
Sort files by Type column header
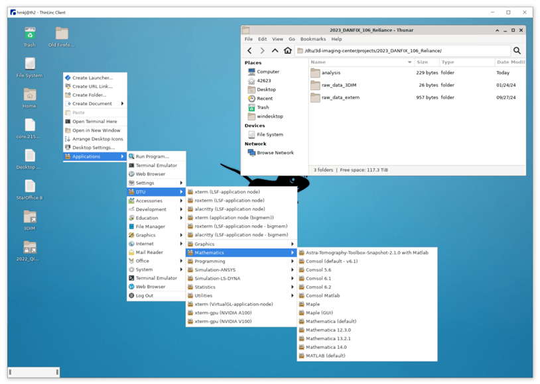(466, 62)
